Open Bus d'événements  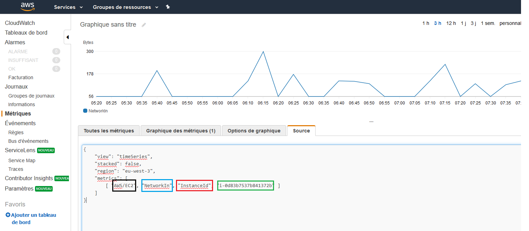point(28,141)
